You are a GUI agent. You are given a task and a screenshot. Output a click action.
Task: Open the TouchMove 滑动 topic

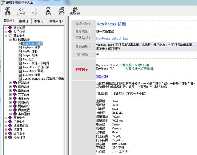(33, 71)
